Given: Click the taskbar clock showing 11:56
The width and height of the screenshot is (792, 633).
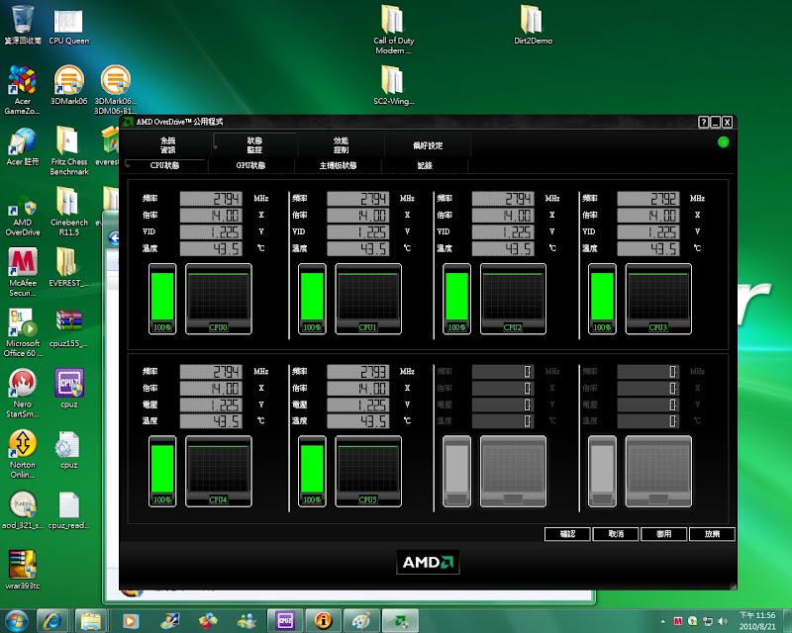Looking at the screenshot, I should pyautogui.click(x=757, y=620).
